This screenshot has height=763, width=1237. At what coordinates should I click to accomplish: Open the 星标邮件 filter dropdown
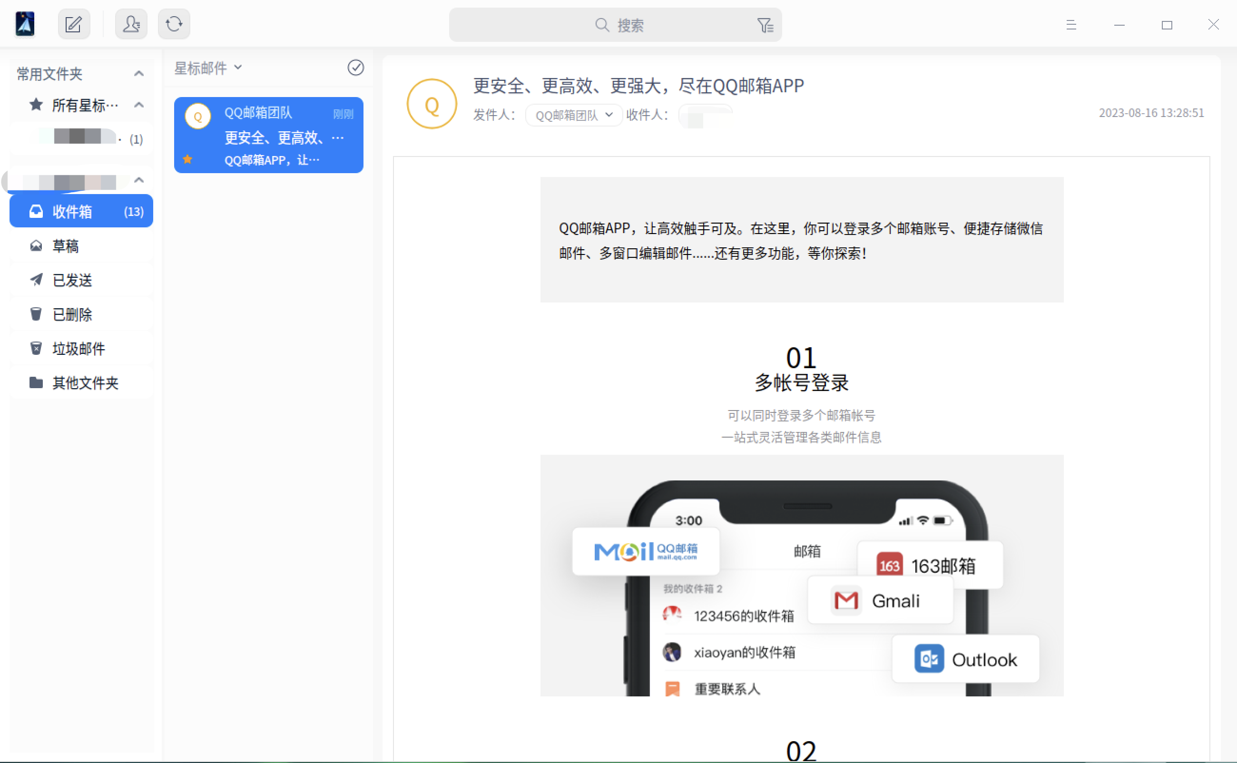[x=208, y=68]
